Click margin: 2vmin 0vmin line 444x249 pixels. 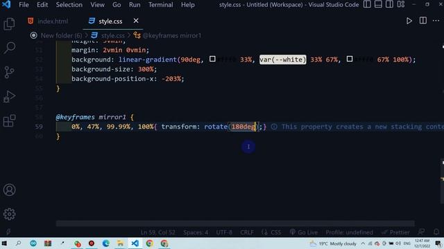coord(110,50)
